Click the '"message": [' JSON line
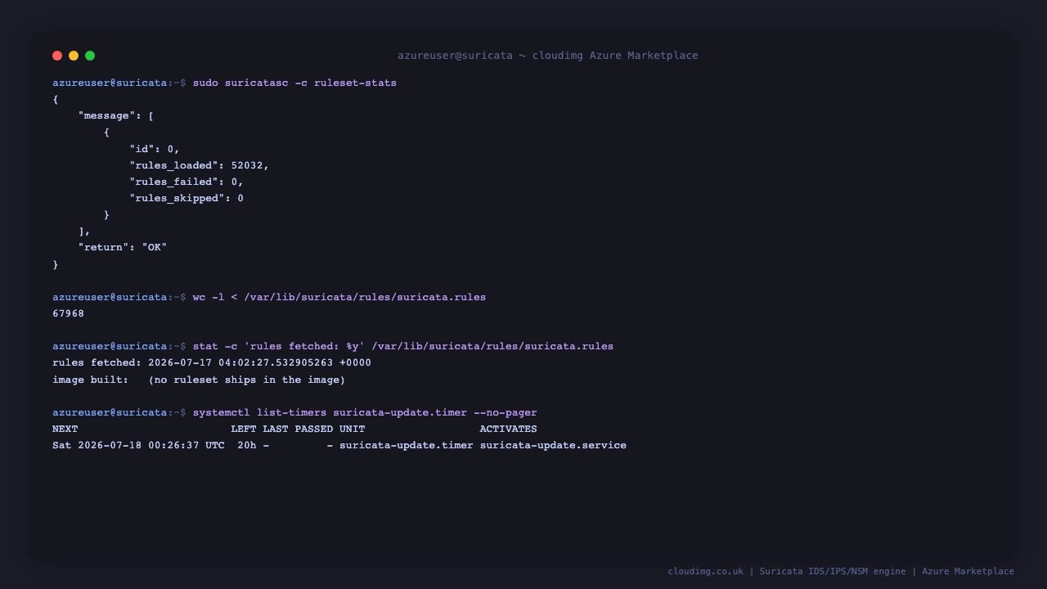1047x589 pixels. coord(116,116)
